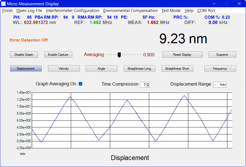Click the DIFF 0.00 kHz value
This screenshot has height=167, width=246.
pyautogui.click(x=218, y=22)
